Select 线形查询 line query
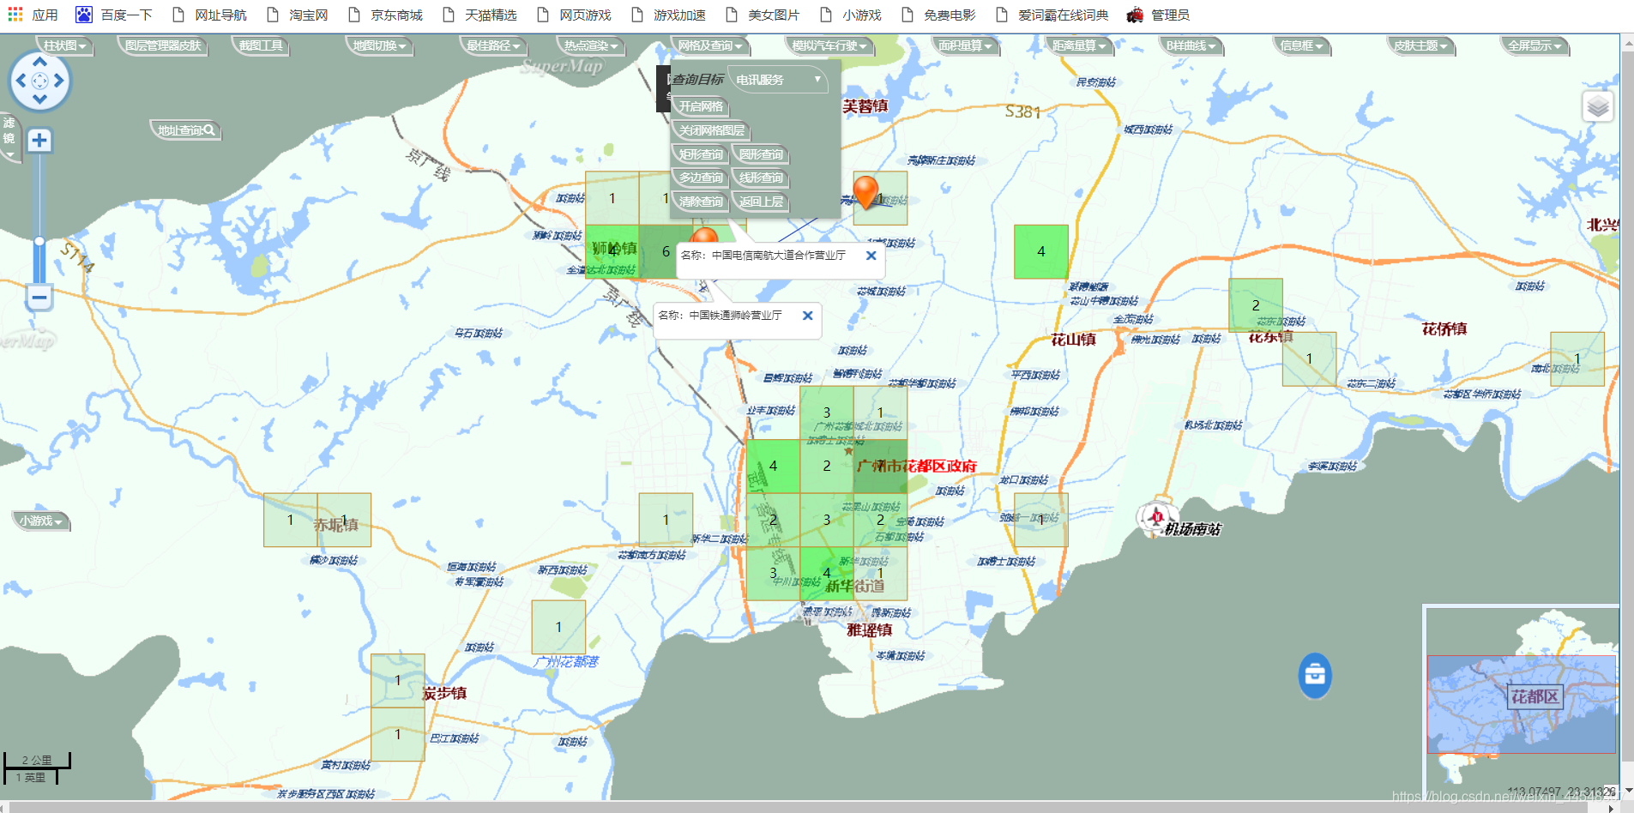 point(761,178)
